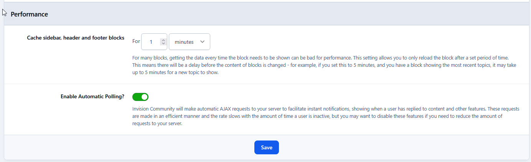Open the minutes time unit dropdown
This screenshot has width=531, height=162.
(x=189, y=41)
